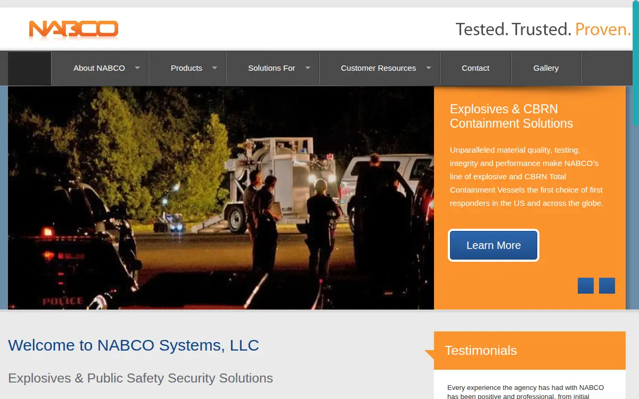Viewport: 639px width, 399px height.
Task: Expand the Solutions For dropdown arrow
Action: click(x=307, y=68)
